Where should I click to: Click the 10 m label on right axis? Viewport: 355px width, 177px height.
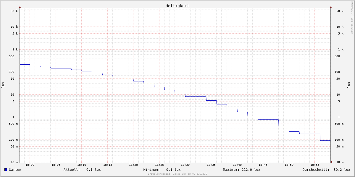pos(340,162)
